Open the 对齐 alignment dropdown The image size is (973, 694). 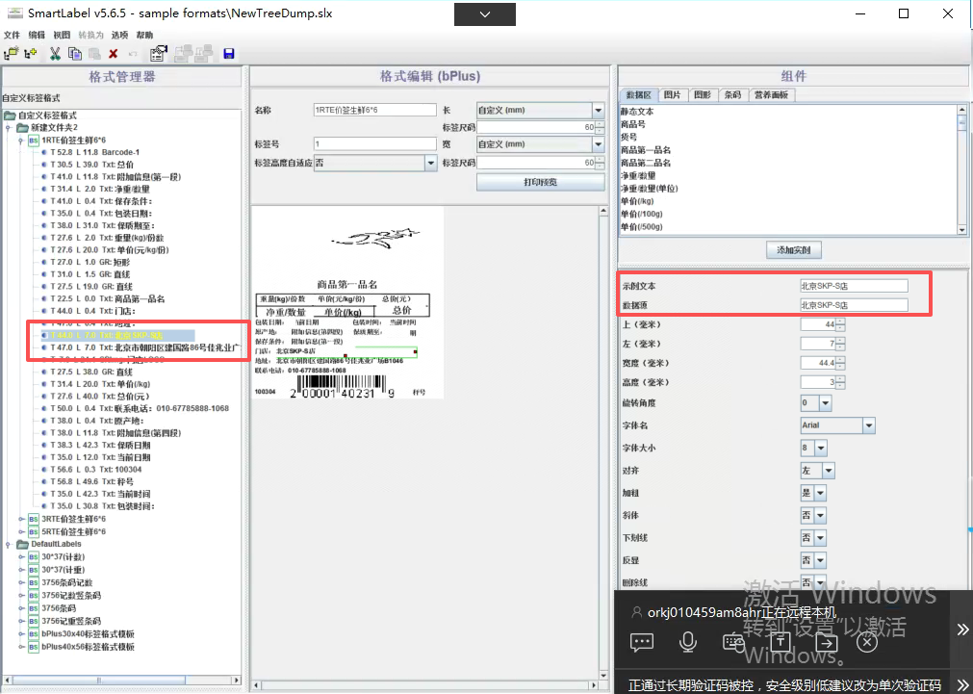click(x=828, y=471)
